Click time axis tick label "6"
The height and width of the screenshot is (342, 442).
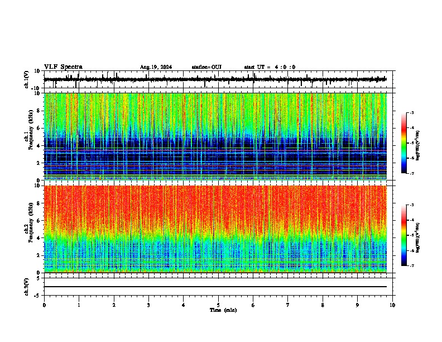coord(253,305)
